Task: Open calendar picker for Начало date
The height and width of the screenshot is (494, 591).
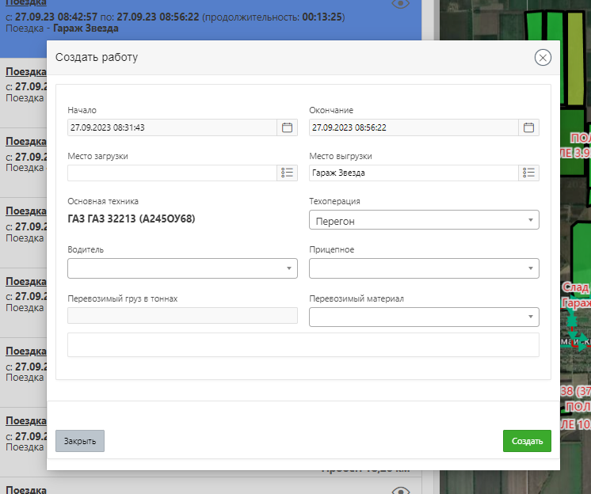Action: click(x=288, y=127)
